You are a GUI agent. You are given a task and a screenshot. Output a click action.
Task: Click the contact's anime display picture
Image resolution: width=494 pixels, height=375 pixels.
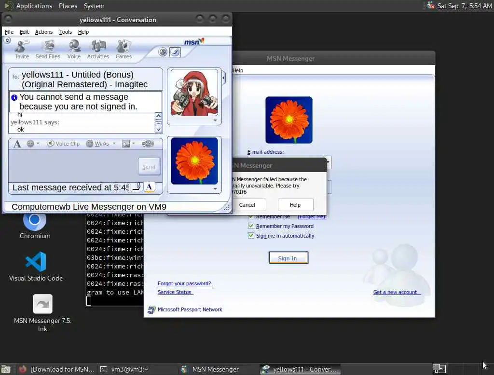pos(194,93)
